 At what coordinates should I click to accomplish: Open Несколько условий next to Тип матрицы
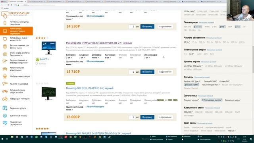point(206,23)
